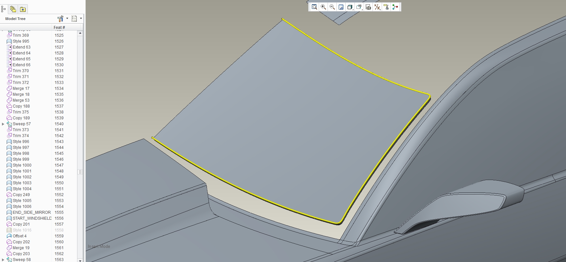The height and width of the screenshot is (262, 566).
Task: Select the Trim 375 feature
Action: point(21,112)
